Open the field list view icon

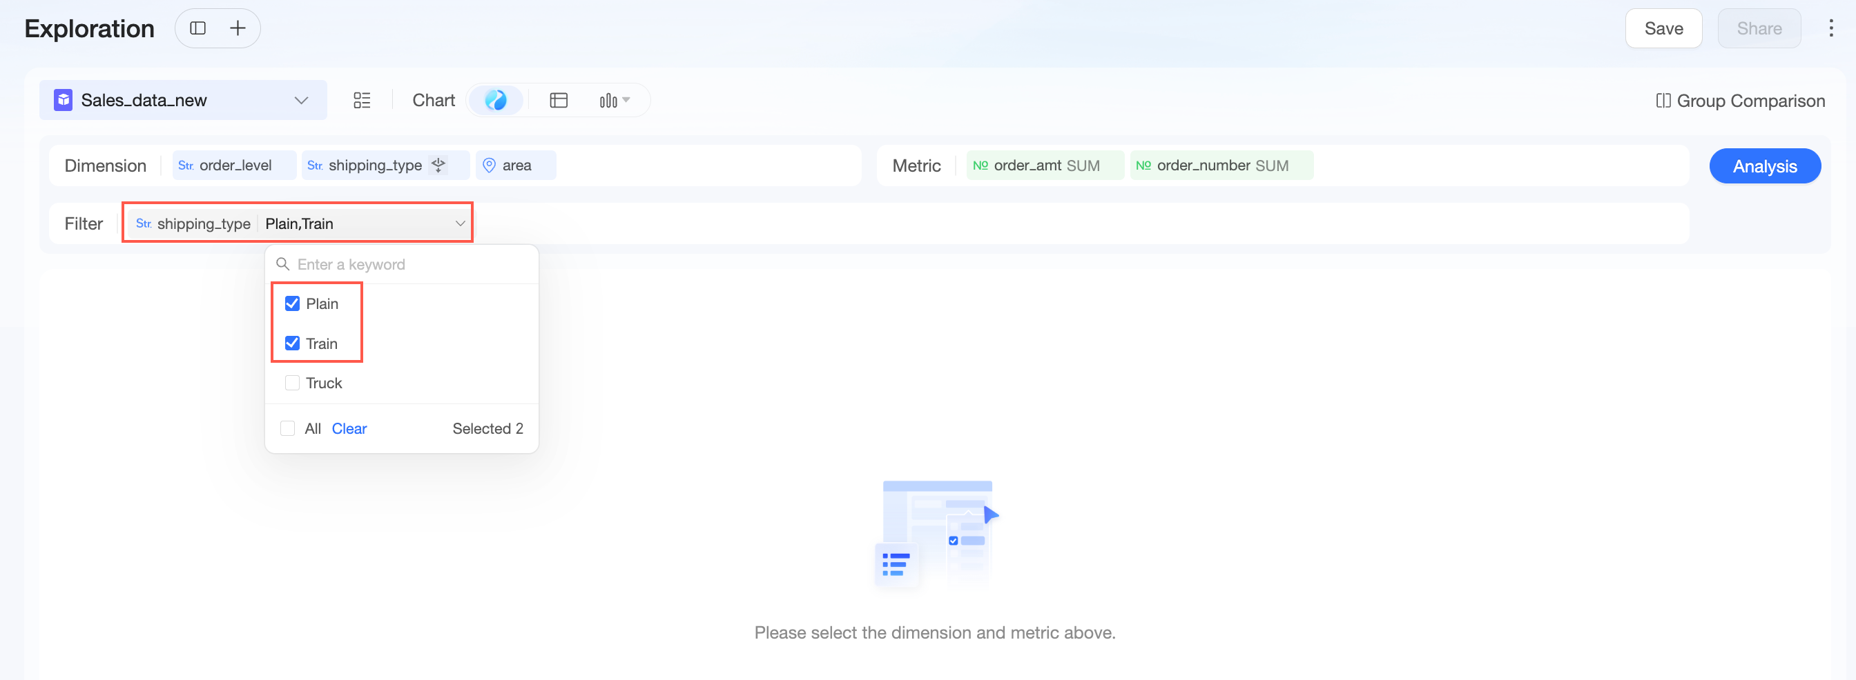[362, 100]
